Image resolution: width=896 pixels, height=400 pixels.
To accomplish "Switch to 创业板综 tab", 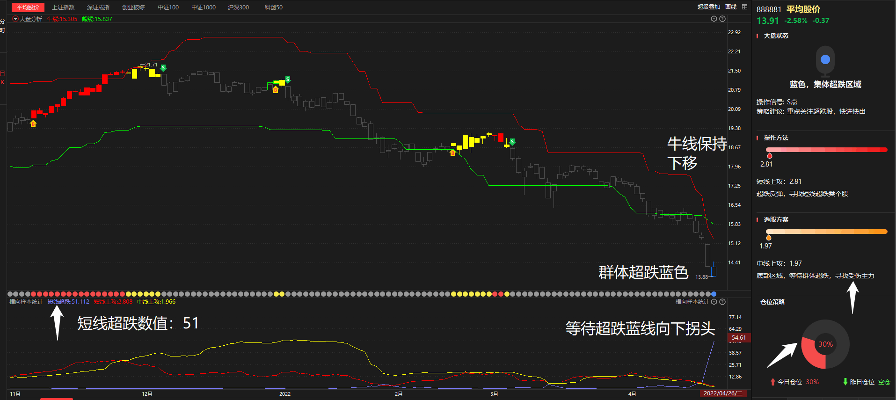I will pyautogui.click(x=133, y=7).
